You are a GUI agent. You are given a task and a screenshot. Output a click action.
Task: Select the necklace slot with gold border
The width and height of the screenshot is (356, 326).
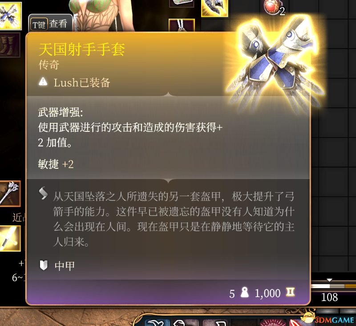click(x=182, y=25)
